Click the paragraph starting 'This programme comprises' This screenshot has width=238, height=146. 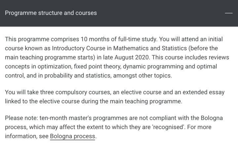pos(117,57)
